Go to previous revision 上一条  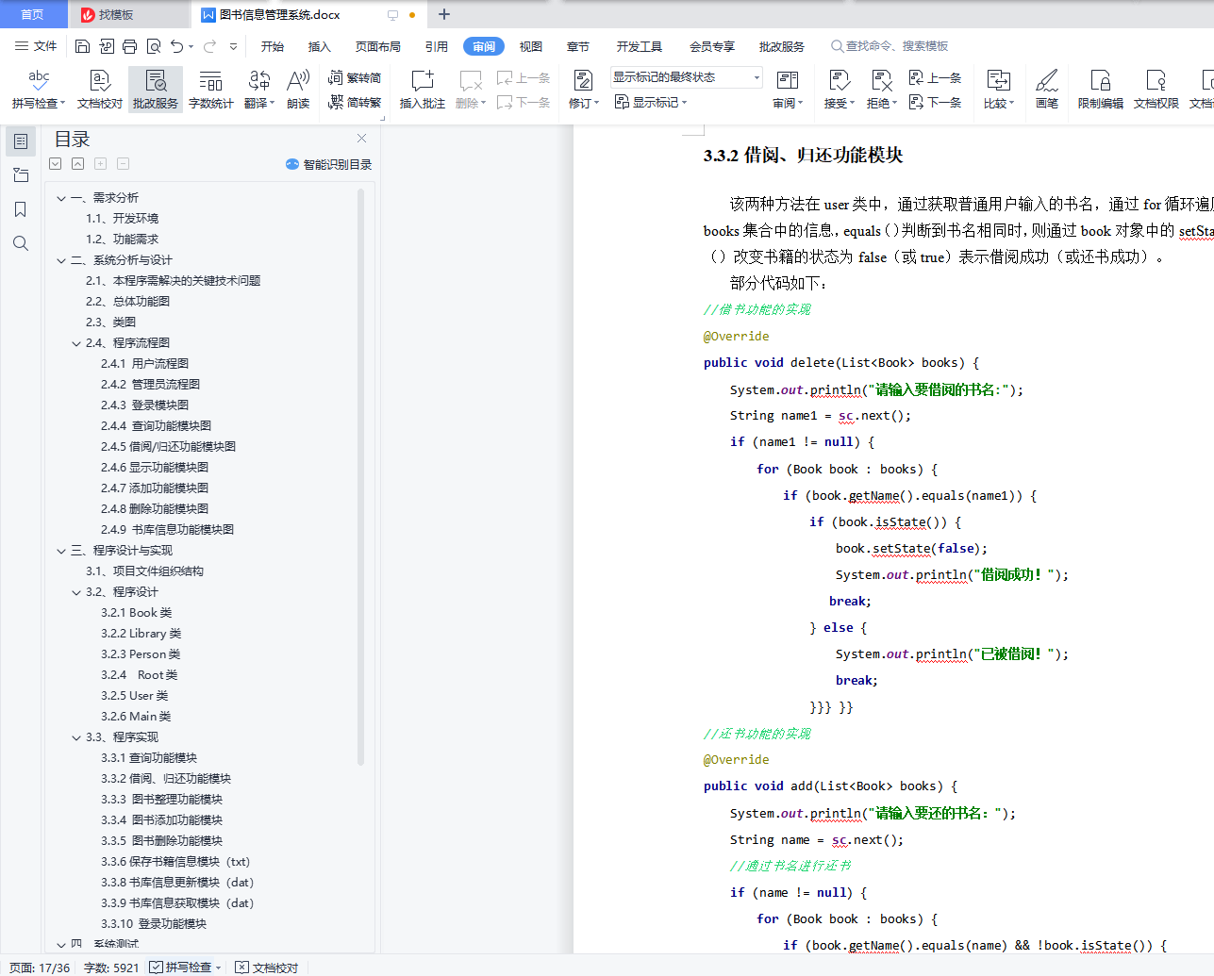[x=935, y=77]
